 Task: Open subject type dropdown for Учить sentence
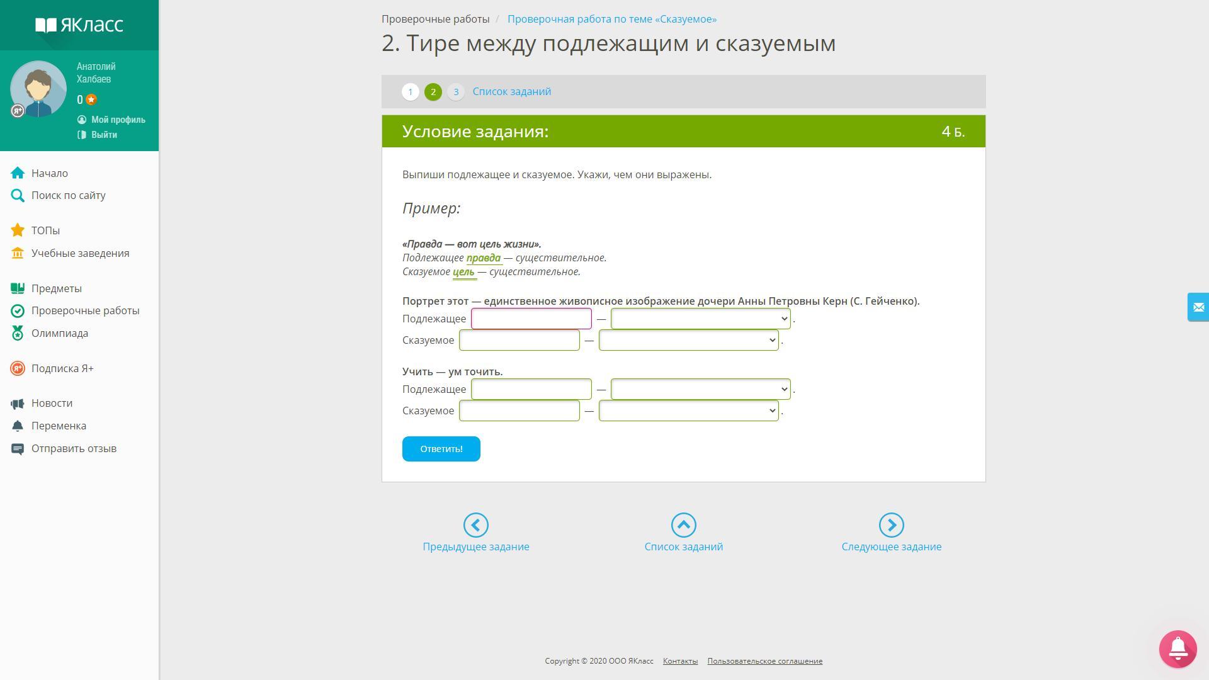point(700,390)
